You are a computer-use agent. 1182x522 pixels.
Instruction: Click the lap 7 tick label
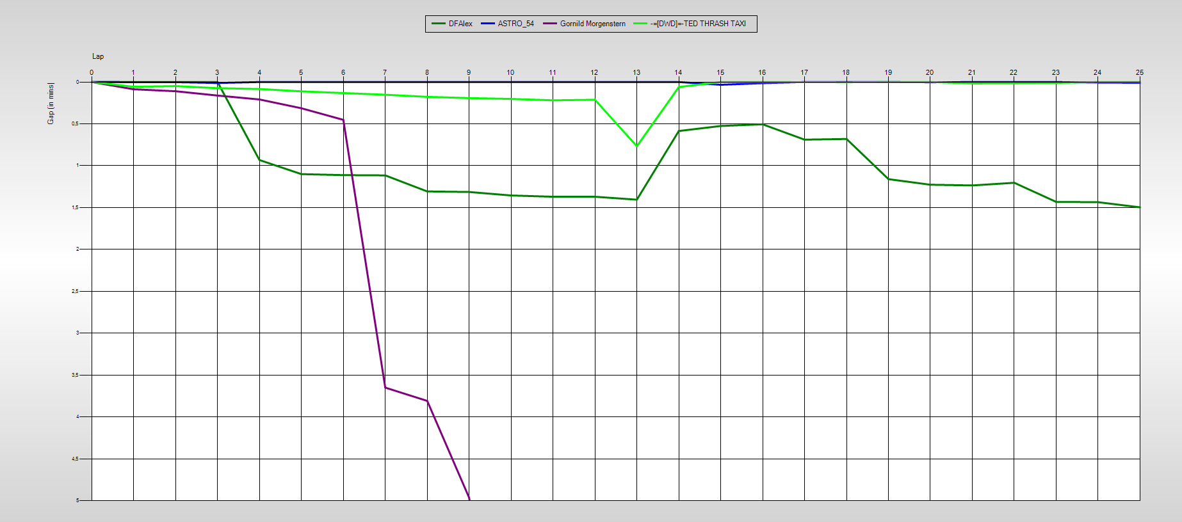tap(385, 72)
